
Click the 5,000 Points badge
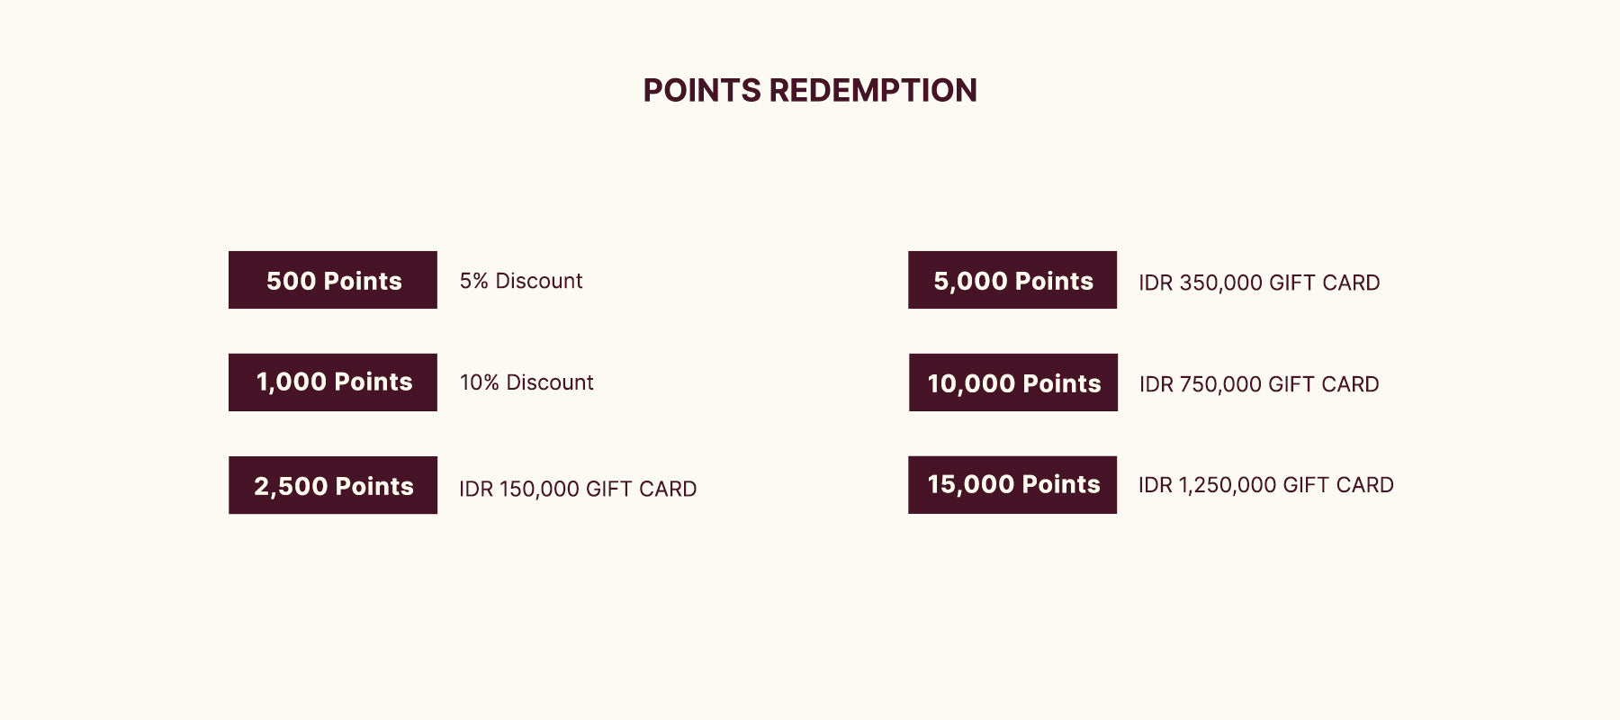click(1012, 280)
